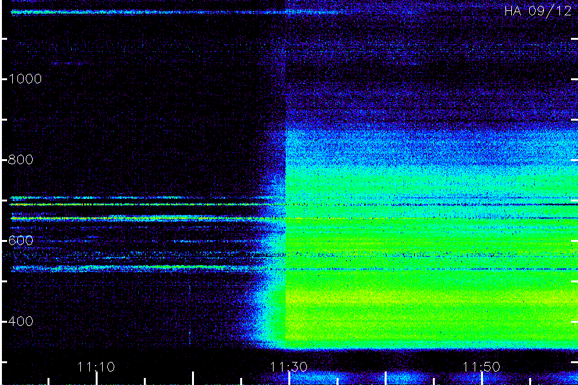Click the 11:50 time axis label
Viewport: 578px width, 385px height.
pos(482,367)
